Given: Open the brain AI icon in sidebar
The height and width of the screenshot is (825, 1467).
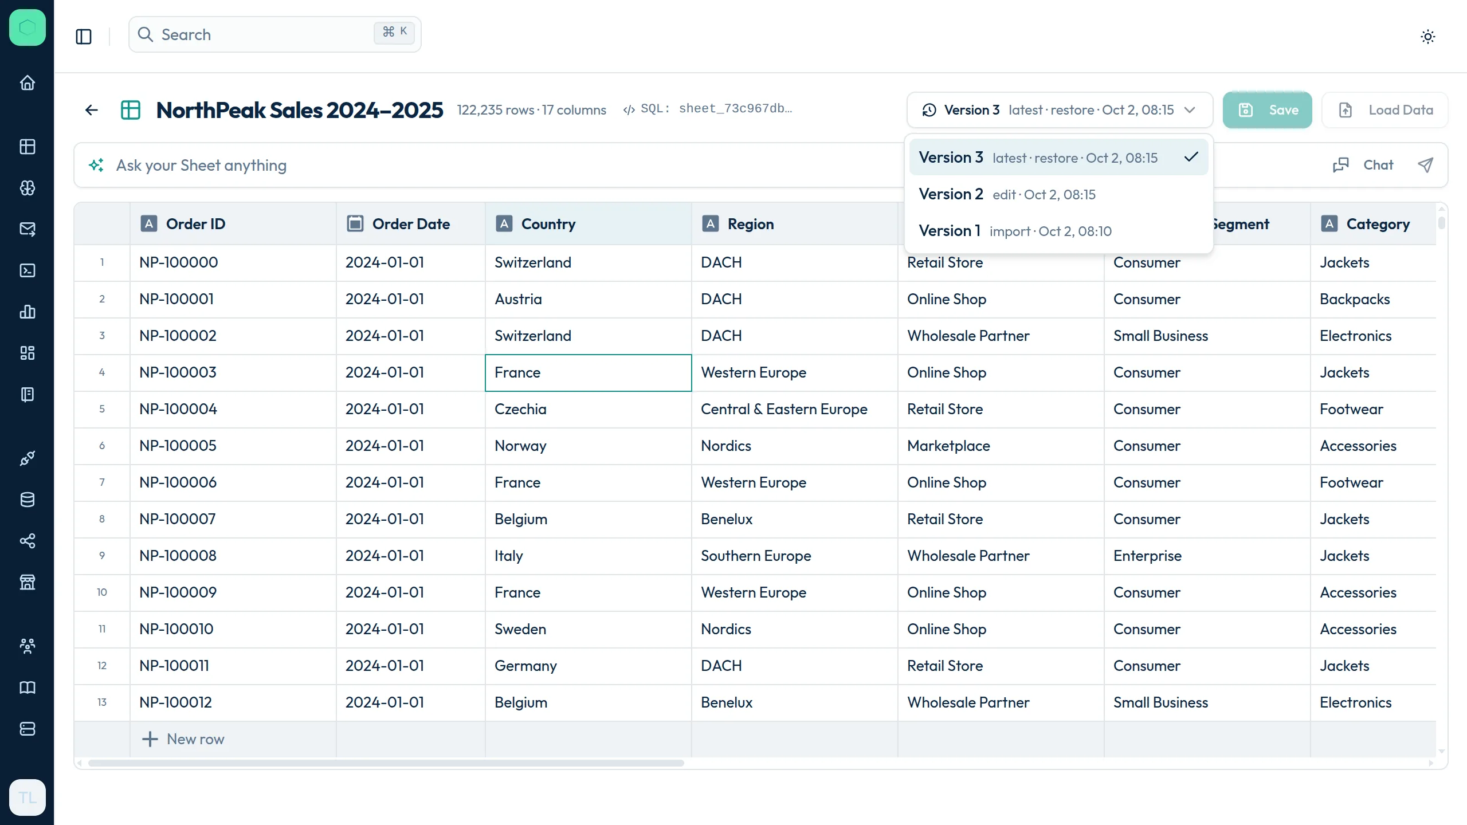Looking at the screenshot, I should click(27, 188).
